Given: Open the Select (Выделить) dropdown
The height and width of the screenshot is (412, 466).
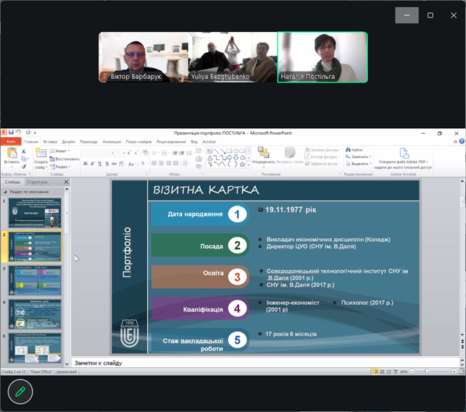Looking at the screenshot, I should [x=359, y=164].
